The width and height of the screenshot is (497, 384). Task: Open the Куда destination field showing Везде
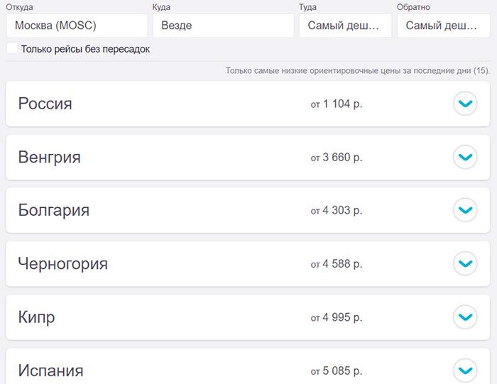(223, 26)
